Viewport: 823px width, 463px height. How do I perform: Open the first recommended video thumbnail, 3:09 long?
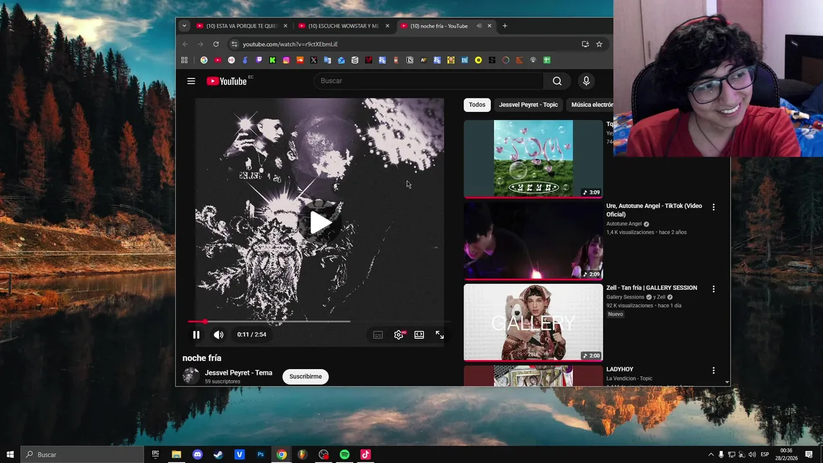tap(533, 158)
